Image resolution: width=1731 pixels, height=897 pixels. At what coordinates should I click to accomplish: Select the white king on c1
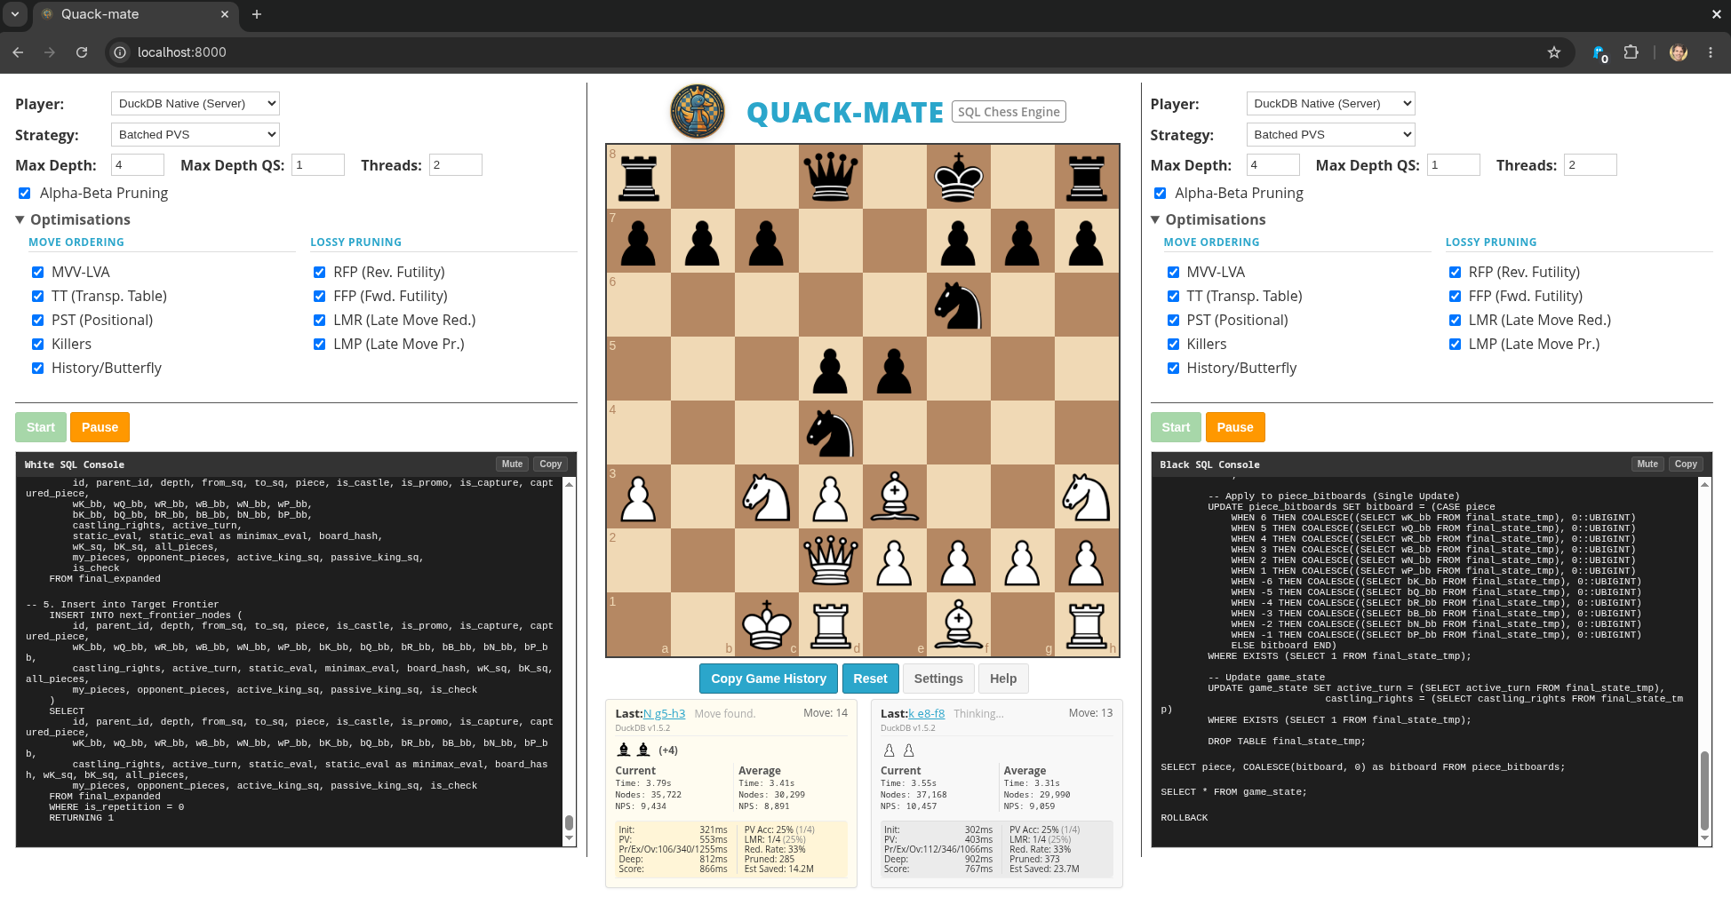tap(766, 624)
